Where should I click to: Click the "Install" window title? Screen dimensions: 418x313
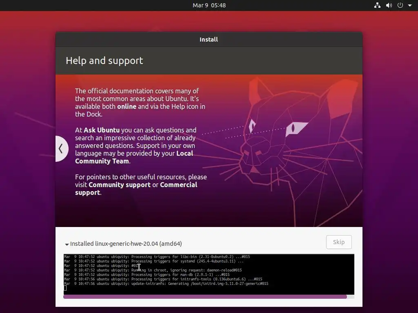tap(209, 40)
